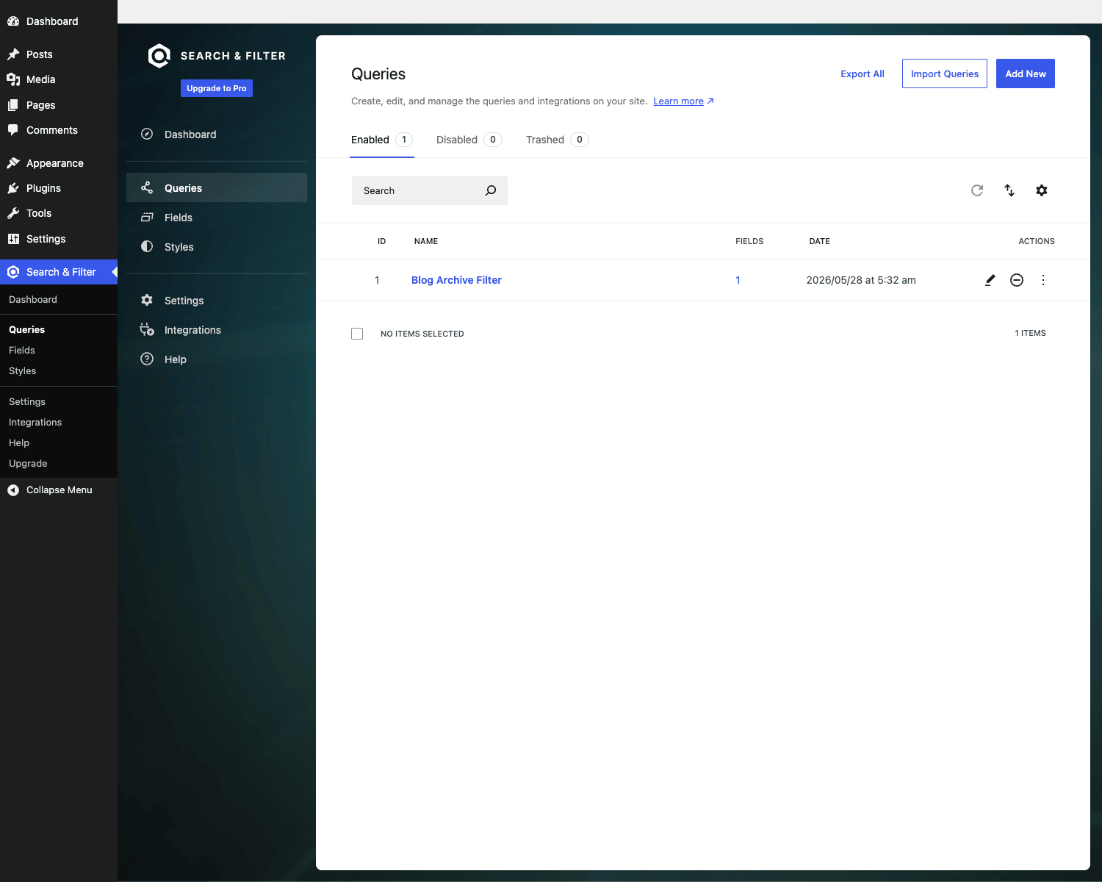Tick the select-all checkbox under the table
Screen dimensions: 1102x882
click(357, 334)
